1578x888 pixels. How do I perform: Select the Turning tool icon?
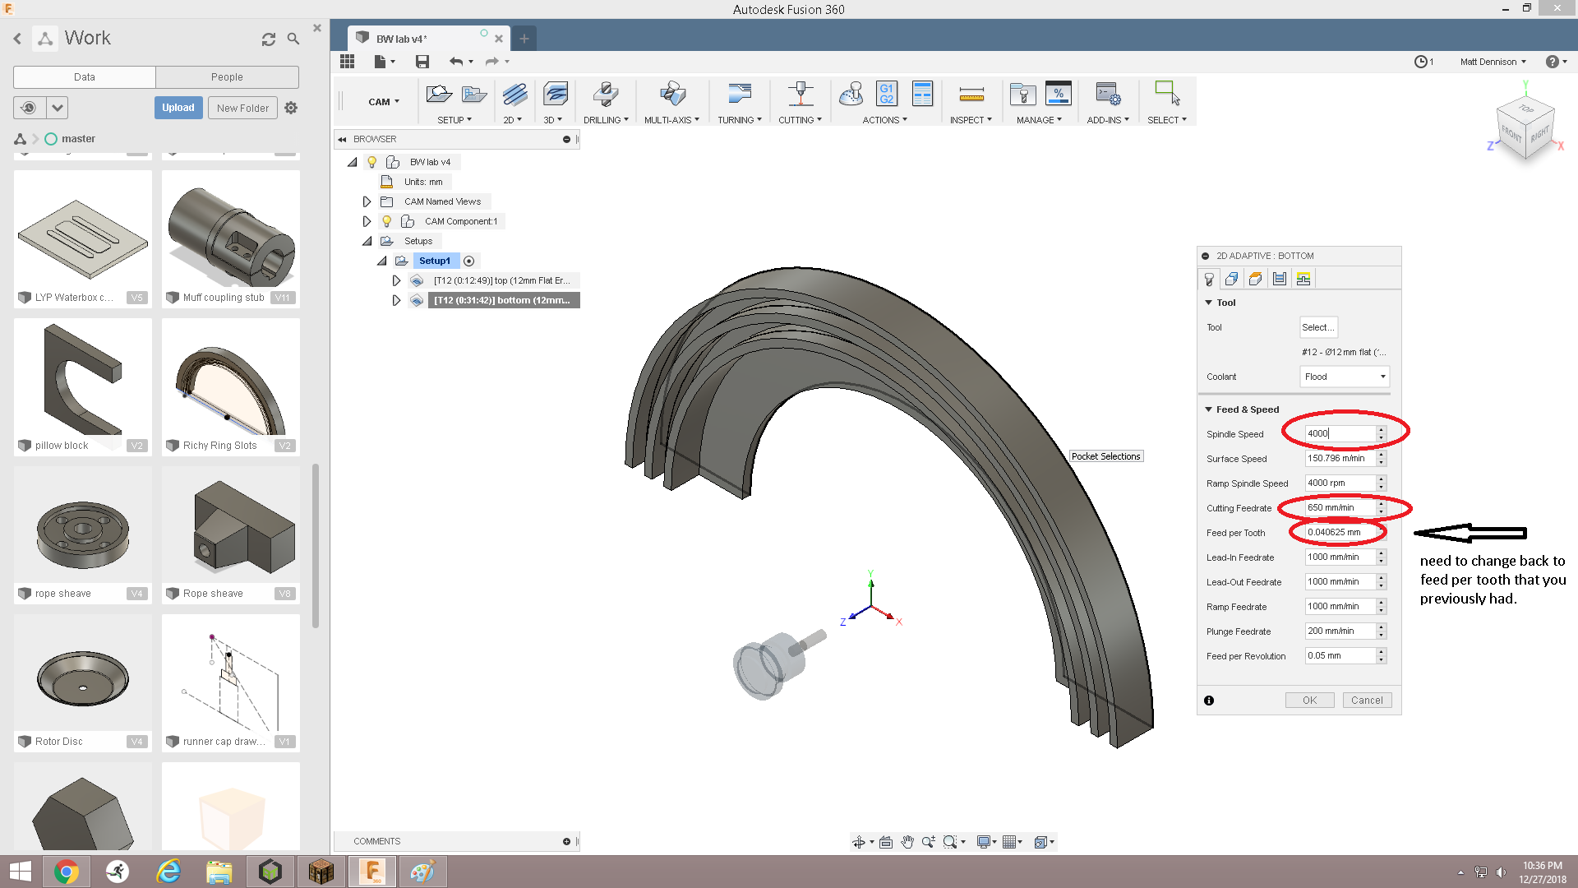[x=740, y=95]
